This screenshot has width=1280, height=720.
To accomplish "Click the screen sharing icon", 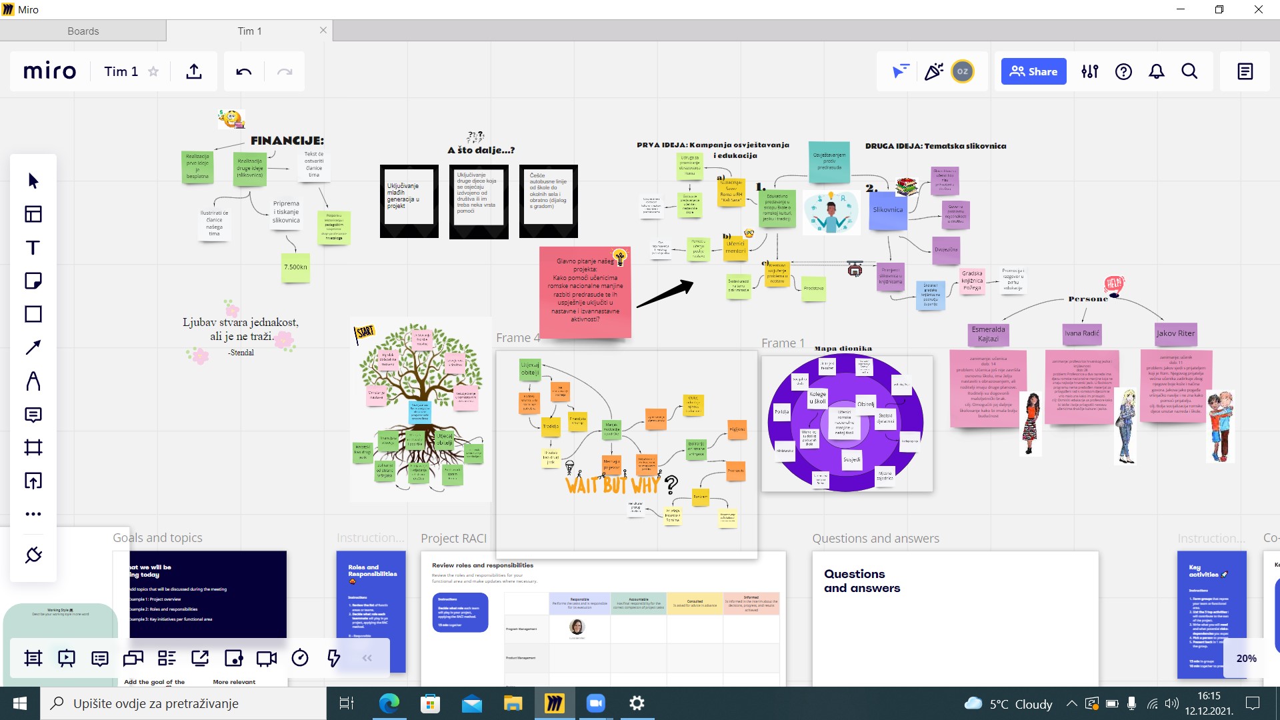I will [x=200, y=659].
